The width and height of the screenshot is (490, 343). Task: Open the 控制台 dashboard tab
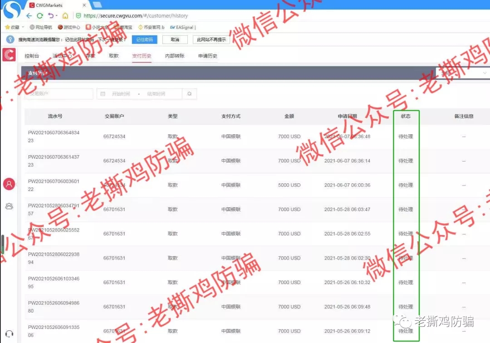(x=32, y=56)
